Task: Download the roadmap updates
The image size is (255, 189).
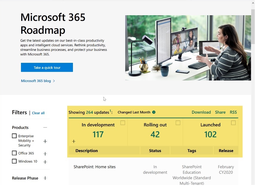Action: point(201,112)
